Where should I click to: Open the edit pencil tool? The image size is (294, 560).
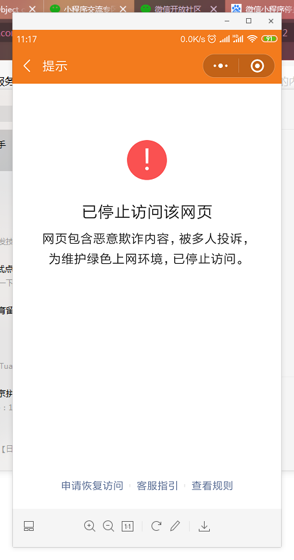click(175, 526)
